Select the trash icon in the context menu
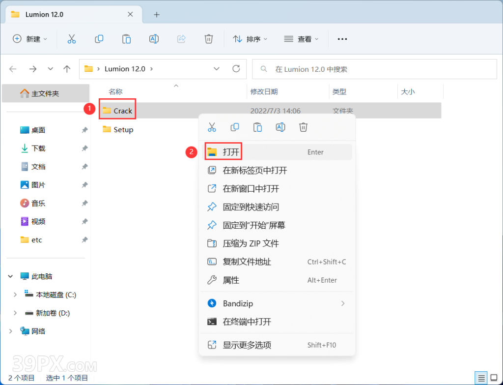The width and height of the screenshot is (503, 385). [x=303, y=127]
